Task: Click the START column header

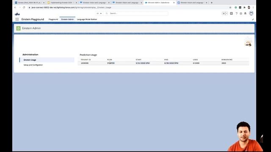Action: (x=138, y=60)
